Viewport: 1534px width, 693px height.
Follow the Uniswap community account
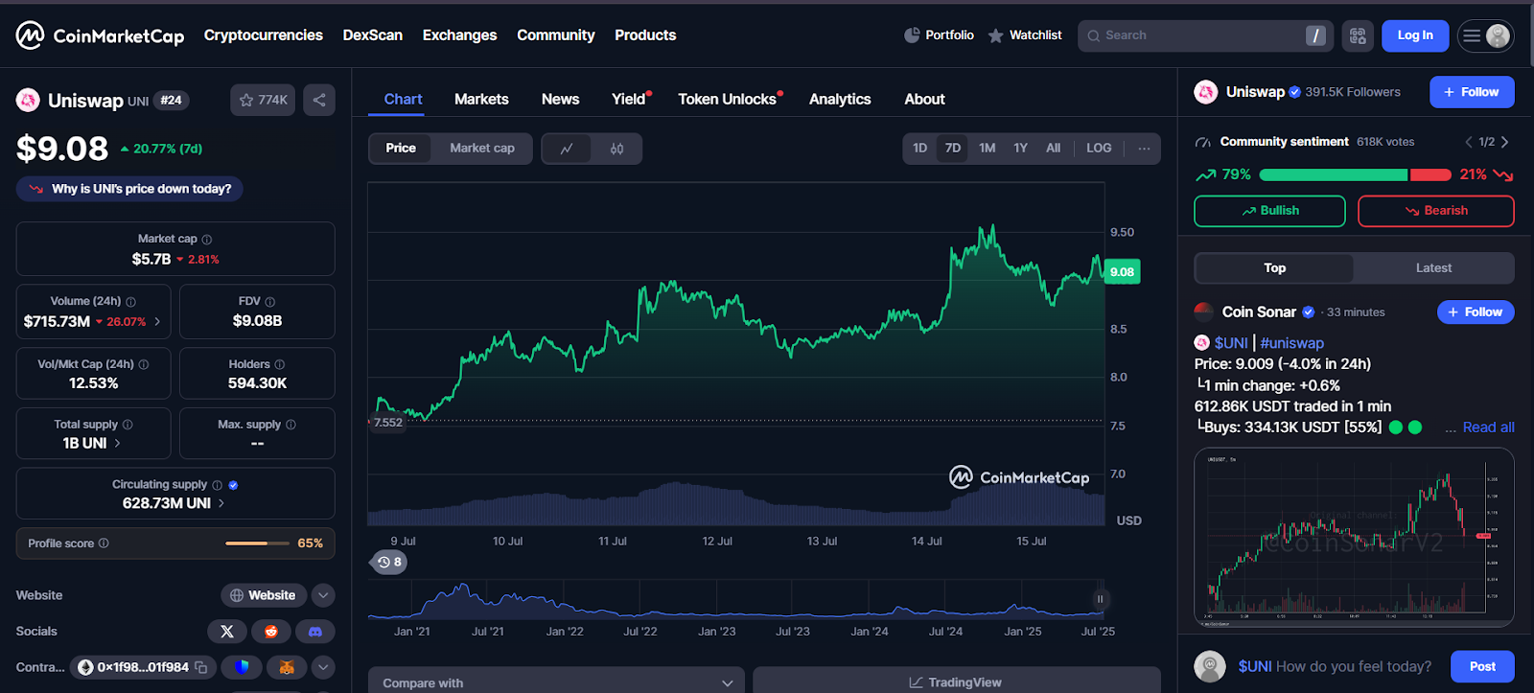(x=1472, y=92)
